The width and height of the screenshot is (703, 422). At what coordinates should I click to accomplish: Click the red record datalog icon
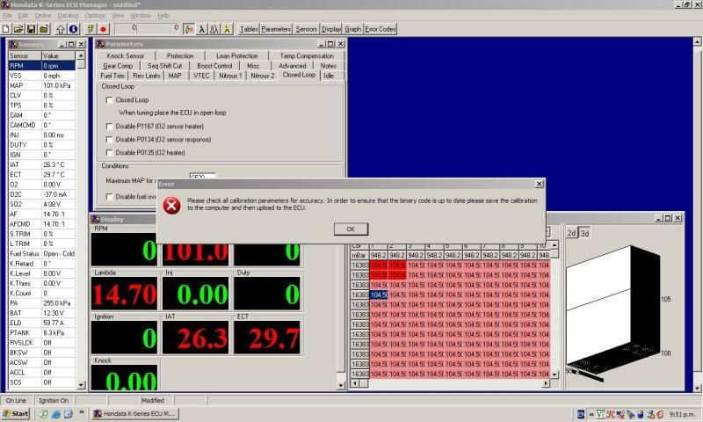103,29
